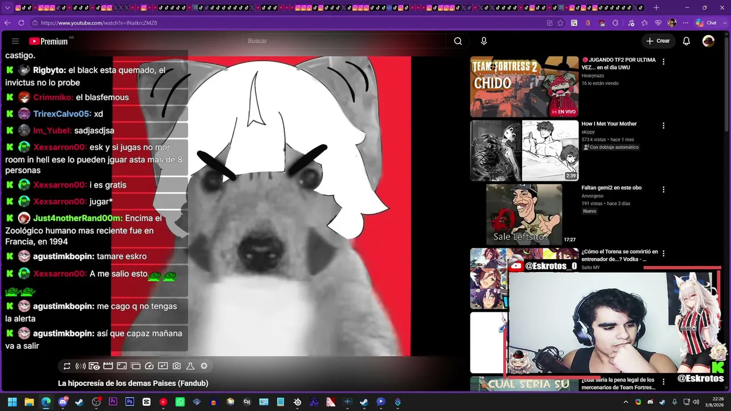Open browser essentials heart icon
This screenshot has width=731, height=411.
tap(658, 23)
